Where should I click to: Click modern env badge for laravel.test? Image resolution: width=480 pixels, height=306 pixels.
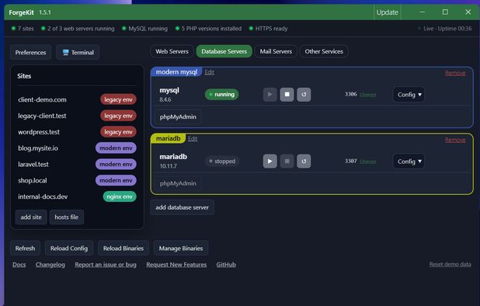pyautogui.click(x=116, y=165)
